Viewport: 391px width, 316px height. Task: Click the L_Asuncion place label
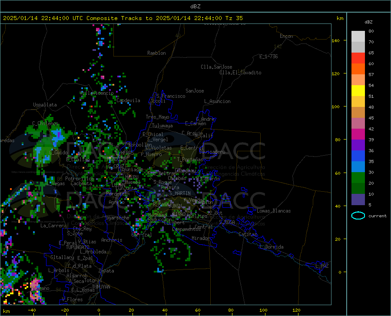coord(218,101)
